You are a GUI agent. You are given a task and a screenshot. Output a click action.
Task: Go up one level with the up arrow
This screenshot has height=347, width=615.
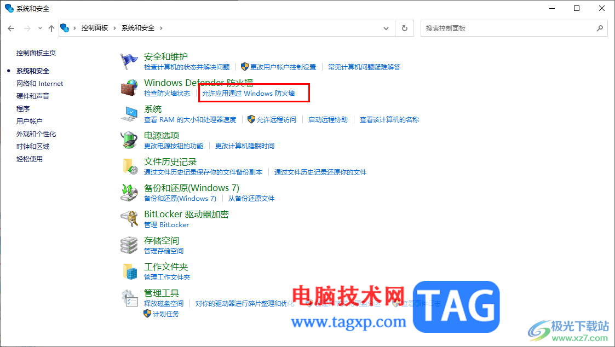[x=51, y=28]
